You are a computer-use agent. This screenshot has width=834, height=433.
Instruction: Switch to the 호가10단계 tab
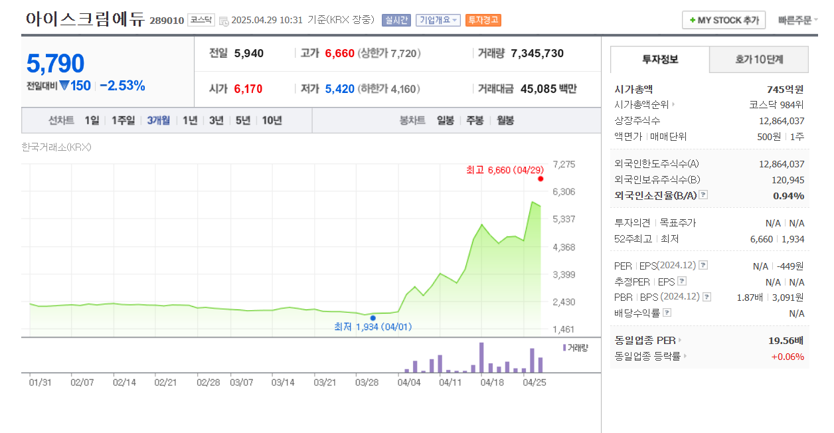click(x=759, y=59)
